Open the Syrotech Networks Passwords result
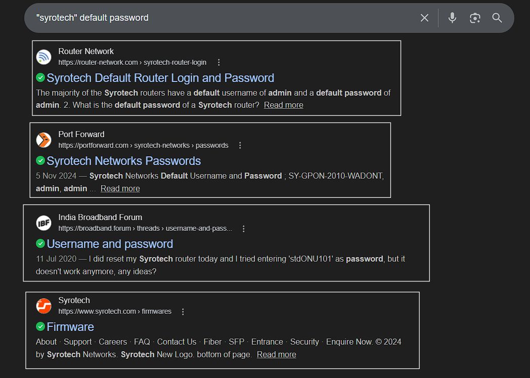Screen dimensions: 530x378 (123, 160)
